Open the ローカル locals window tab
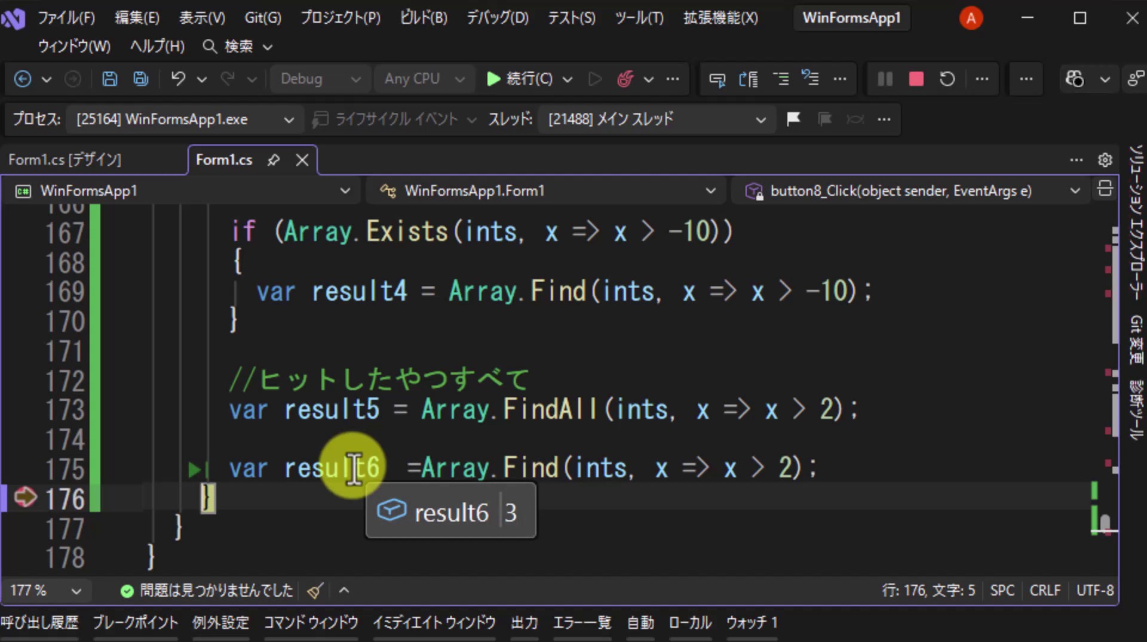The height and width of the screenshot is (642, 1147). click(690, 623)
